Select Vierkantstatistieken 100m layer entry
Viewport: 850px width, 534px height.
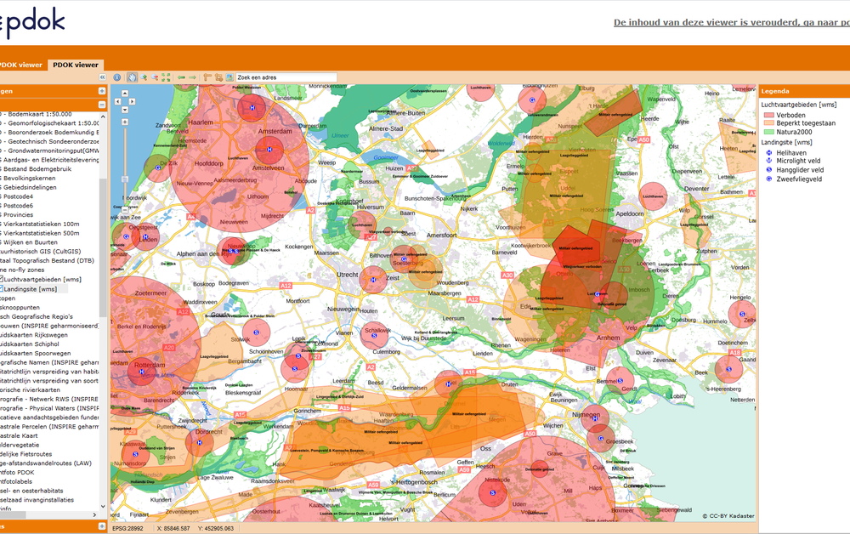pyautogui.click(x=41, y=224)
